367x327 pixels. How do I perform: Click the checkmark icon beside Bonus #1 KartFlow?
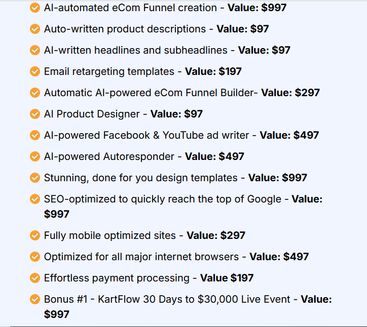point(35,299)
